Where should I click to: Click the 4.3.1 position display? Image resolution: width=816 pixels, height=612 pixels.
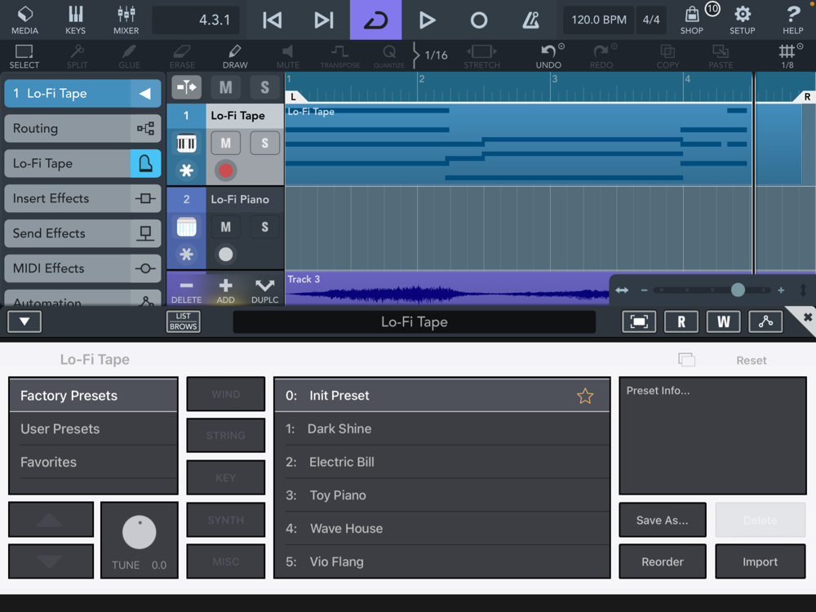pyautogui.click(x=196, y=20)
